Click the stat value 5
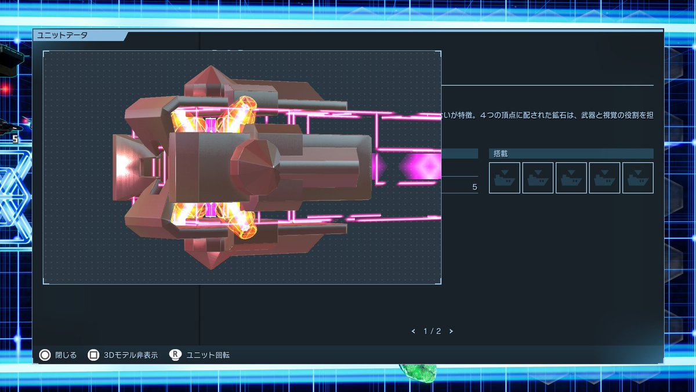Screen dimensions: 696x392 (474, 187)
